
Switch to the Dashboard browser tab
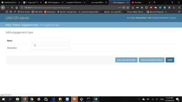11,3
